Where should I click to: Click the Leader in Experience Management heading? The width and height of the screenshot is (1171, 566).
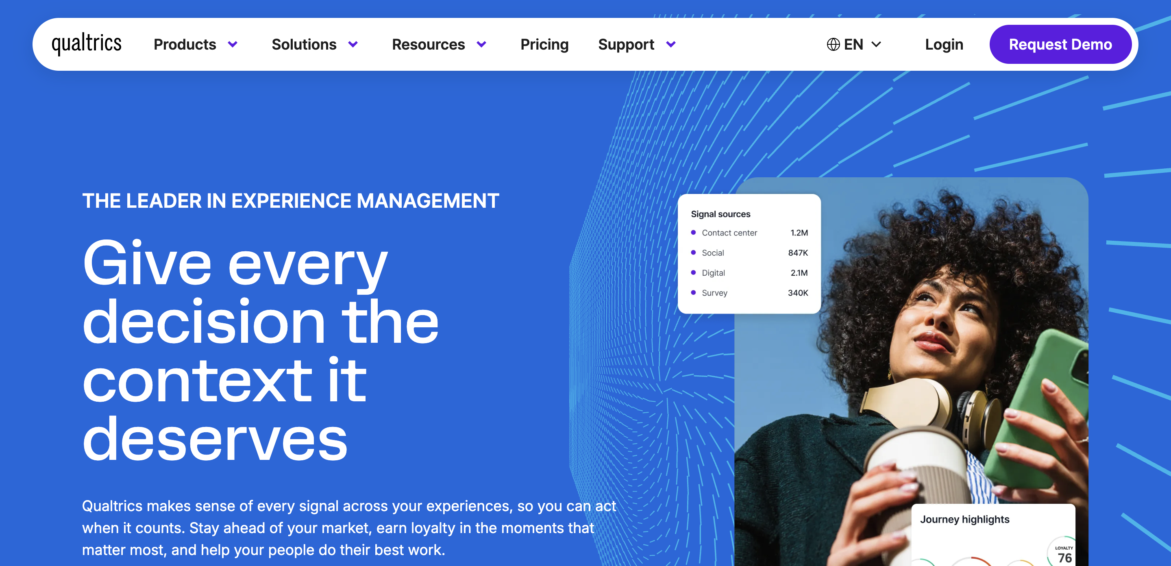[x=290, y=201]
